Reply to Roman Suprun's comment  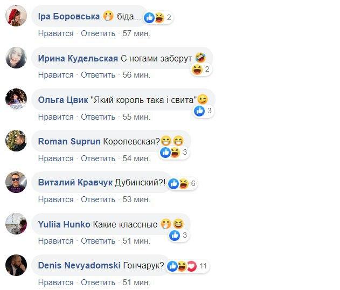98,158
